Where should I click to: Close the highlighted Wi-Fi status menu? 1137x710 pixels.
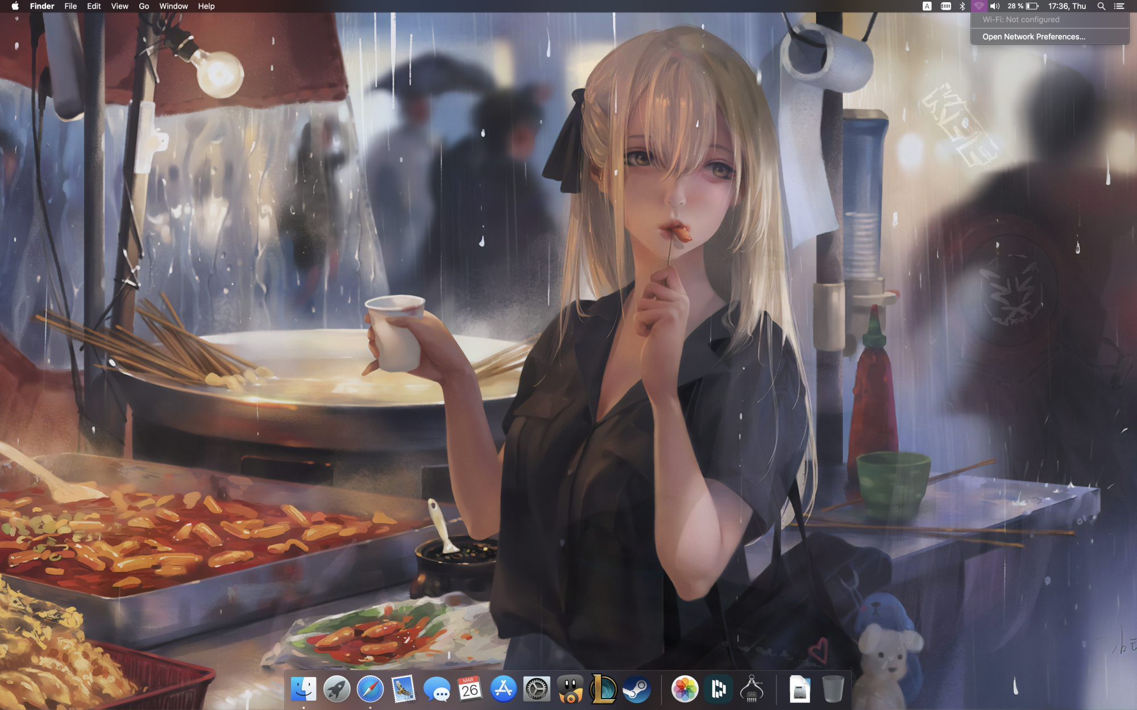point(978,6)
